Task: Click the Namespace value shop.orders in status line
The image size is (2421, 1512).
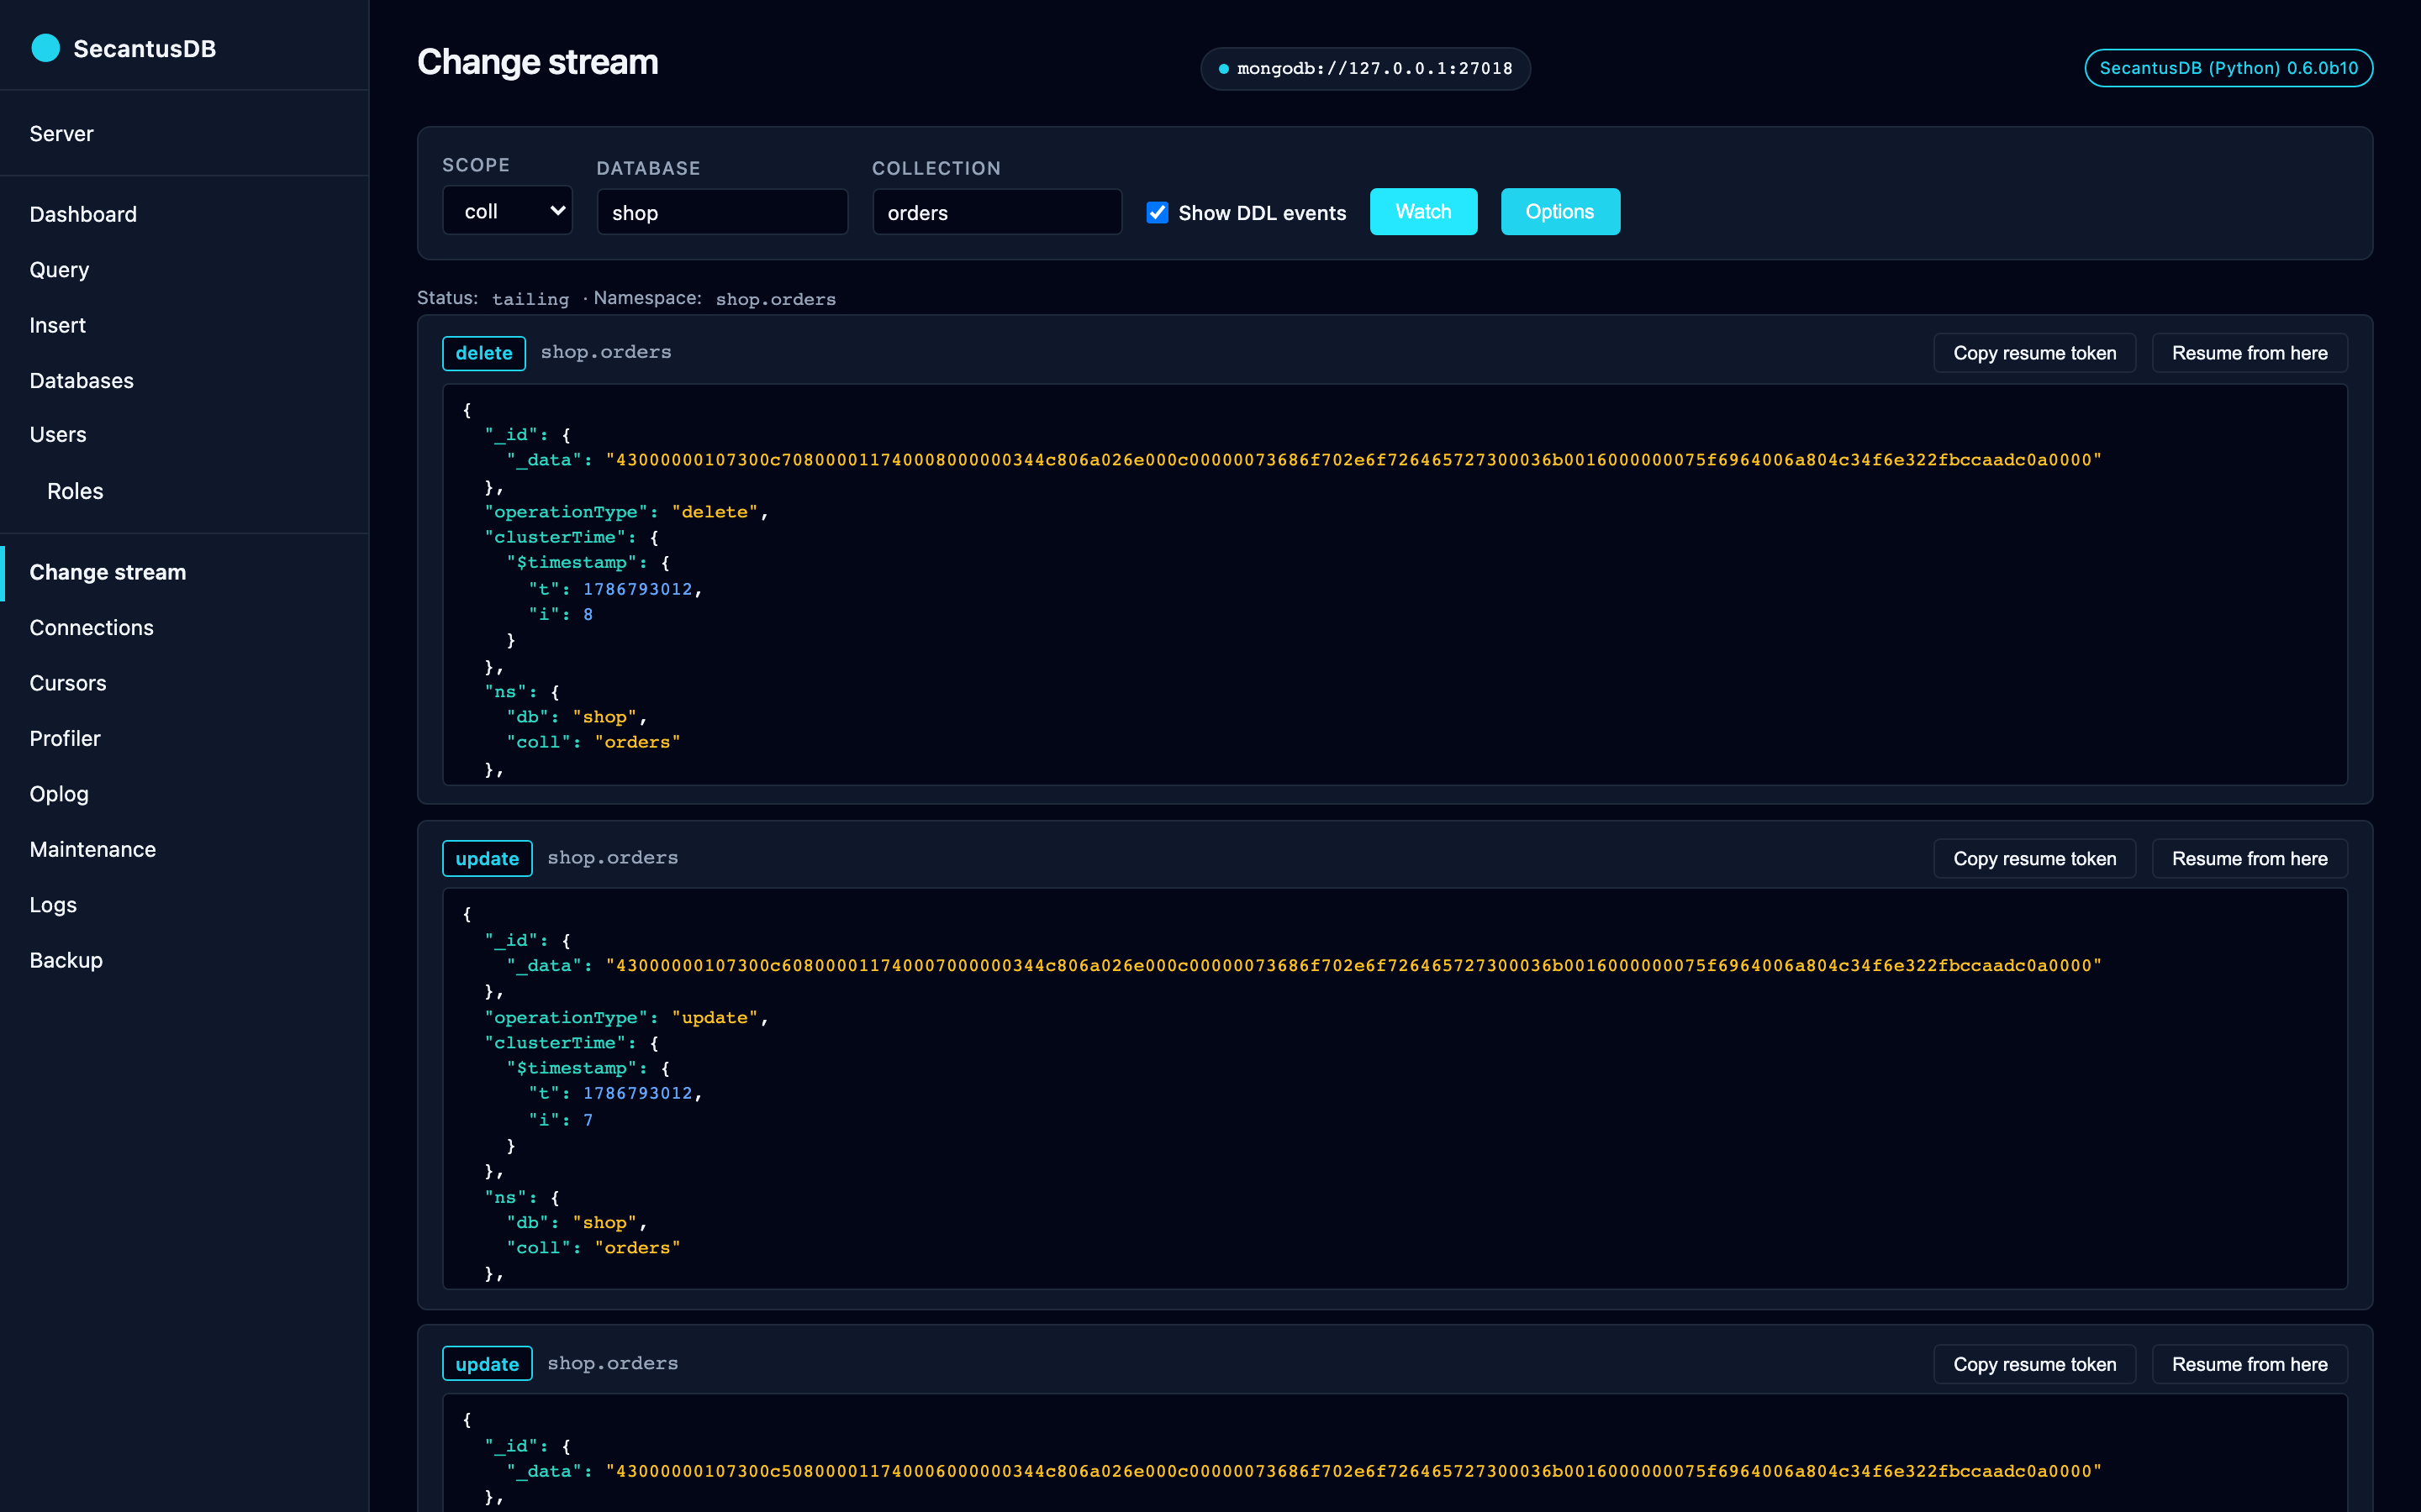Action: tap(775, 299)
